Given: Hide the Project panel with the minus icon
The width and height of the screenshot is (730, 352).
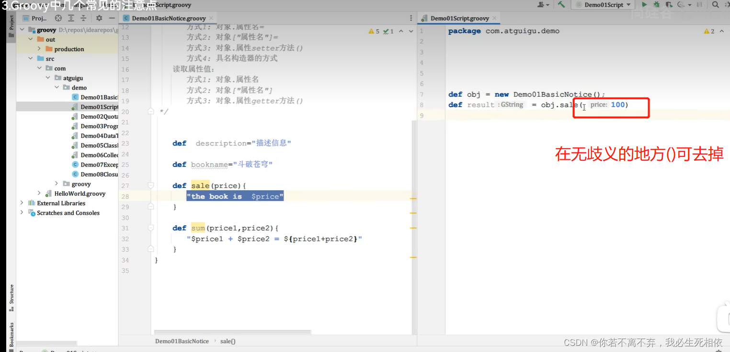Looking at the screenshot, I should click(x=112, y=18).
